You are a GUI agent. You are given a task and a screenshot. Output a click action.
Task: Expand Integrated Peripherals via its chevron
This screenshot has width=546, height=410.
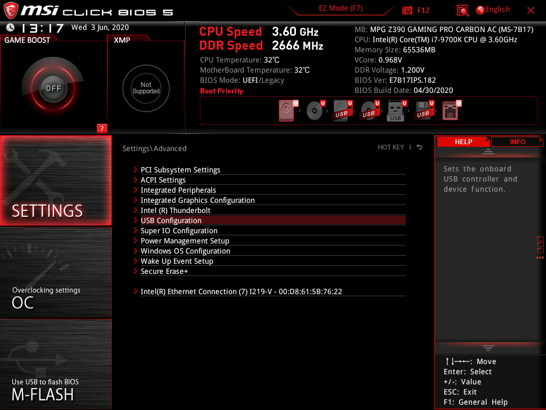135,190
